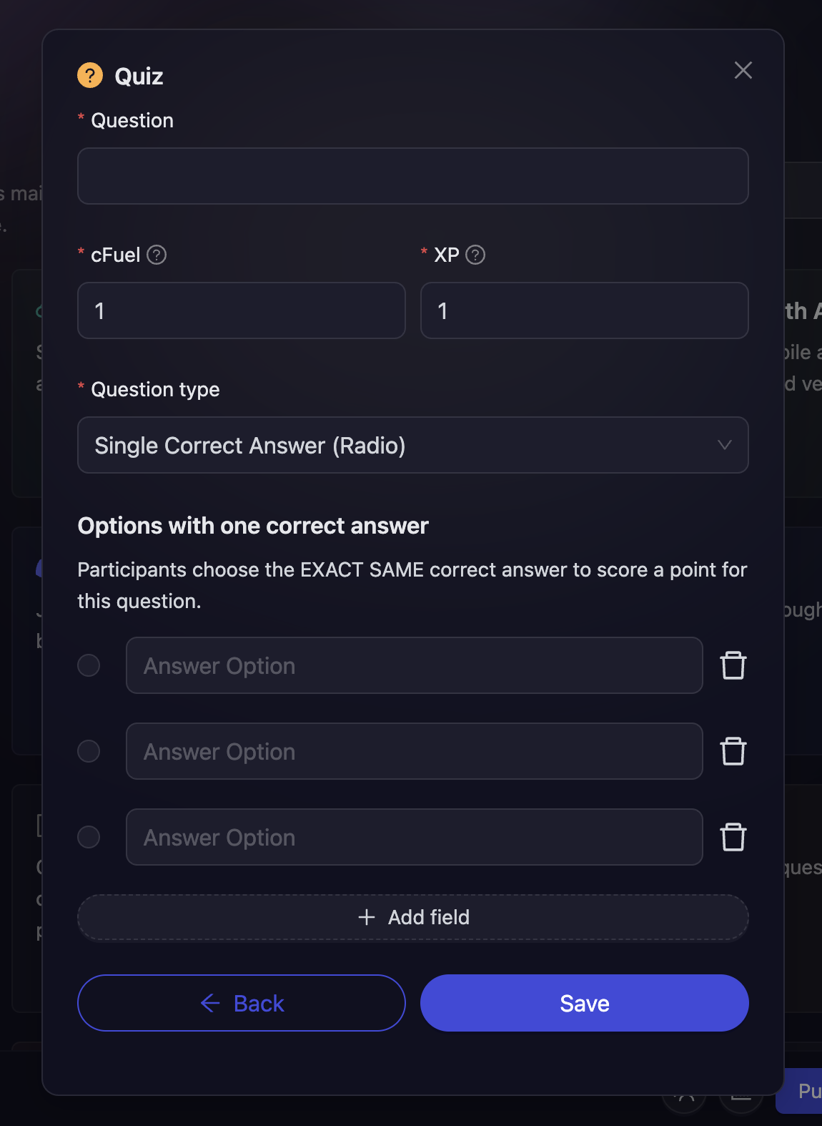Click the Question type chevron arrow
Image resolution: width=822 pixels, height=1126 pixels.
pos(724,445)
